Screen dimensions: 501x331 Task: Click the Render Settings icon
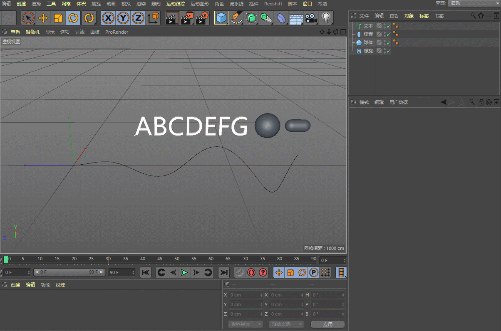point(203,18)
